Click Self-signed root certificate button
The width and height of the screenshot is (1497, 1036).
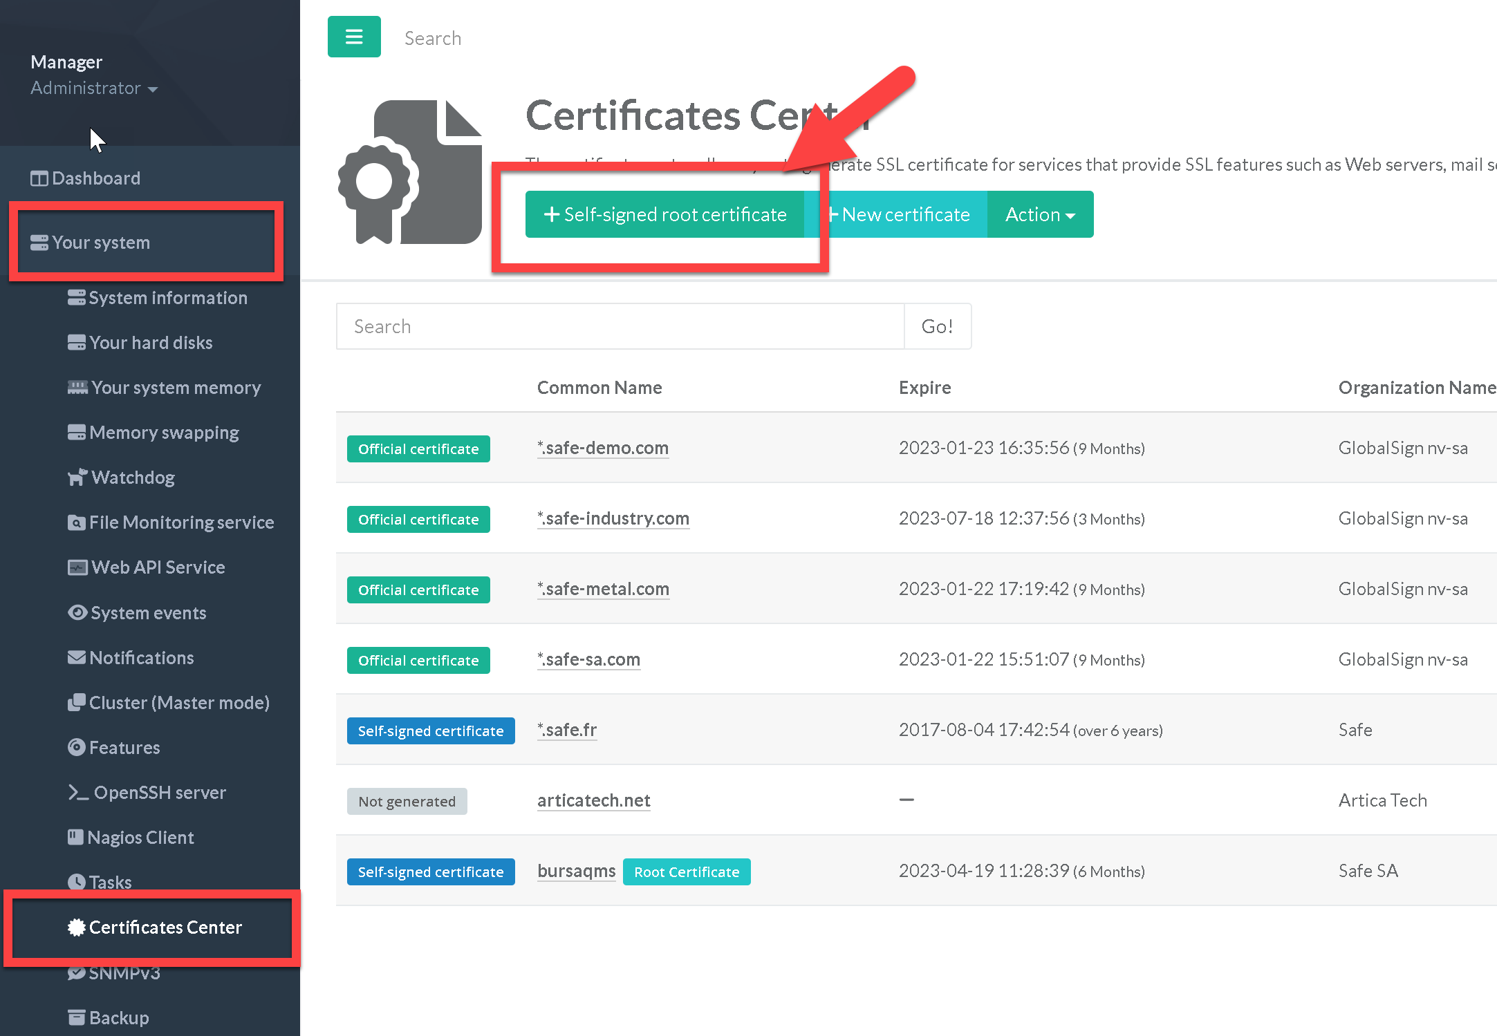pyautogui.click(x=664, y=214)
